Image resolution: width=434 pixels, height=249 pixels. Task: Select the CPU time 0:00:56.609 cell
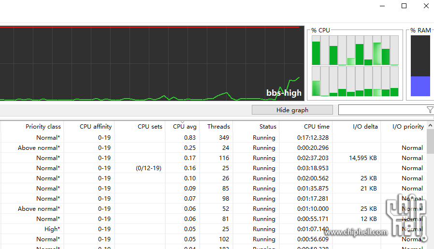[x=313, y=239]
